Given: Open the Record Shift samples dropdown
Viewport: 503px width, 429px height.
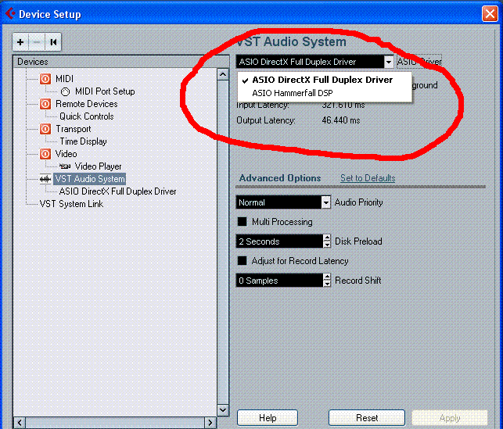Looking at the screenshot, I should (326, 281).
